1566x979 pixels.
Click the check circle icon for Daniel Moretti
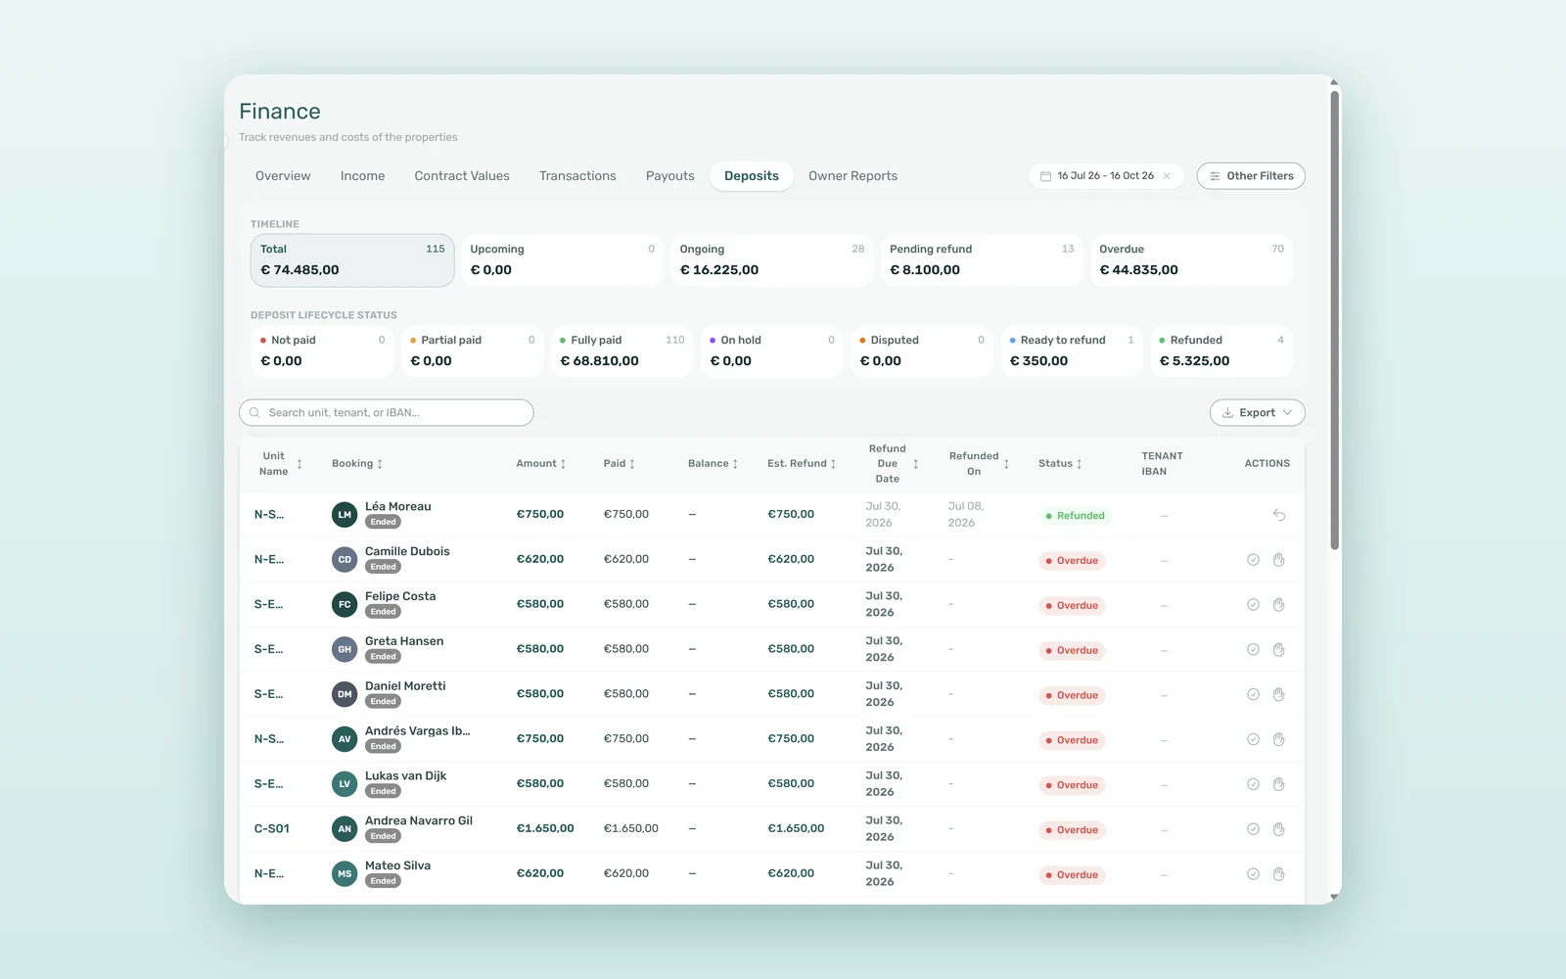pyautogui.click(x=1253, y=695)
